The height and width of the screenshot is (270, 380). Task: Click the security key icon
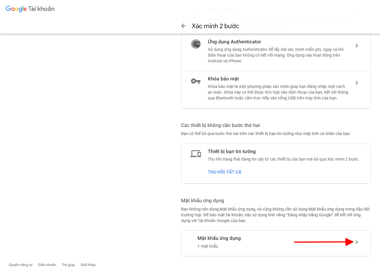[x=196, y=81]
